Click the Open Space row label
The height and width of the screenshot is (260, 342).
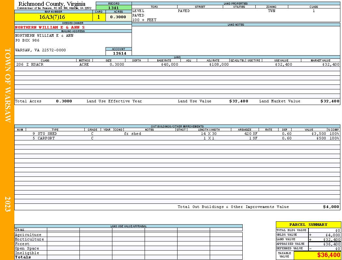[x=27, y=249]
